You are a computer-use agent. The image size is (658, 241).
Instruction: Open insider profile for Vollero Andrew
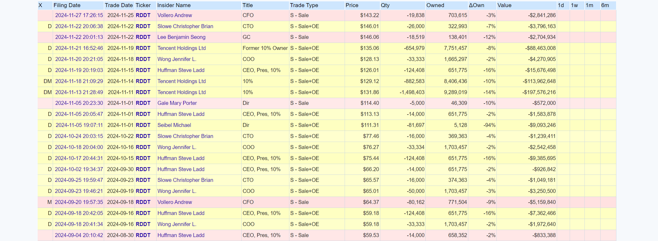(175, 15)
